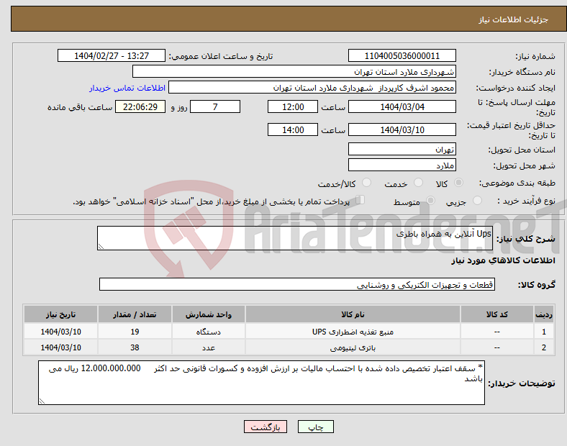The height and width of the screenshot is (446, 567).
Task: Open اطلاعات تماس خریدار contact link
Action: pyautogui.click(x=127, y=88)
